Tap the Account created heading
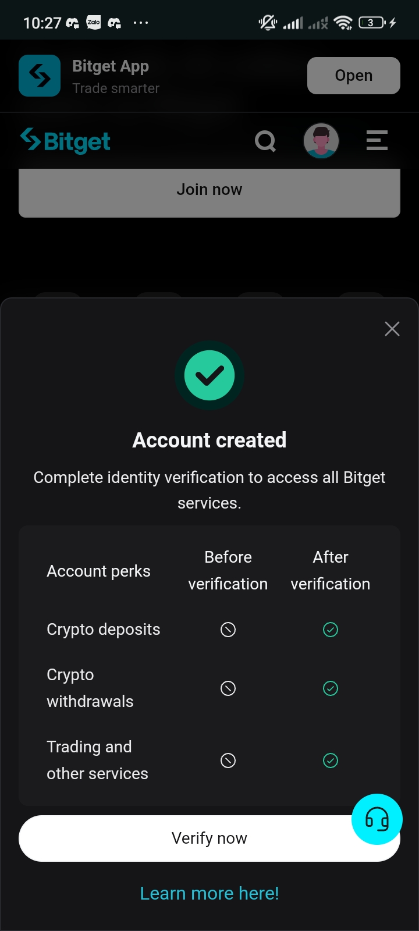Image resolution: width=419 pixels, height=931 pixels. 210,440
